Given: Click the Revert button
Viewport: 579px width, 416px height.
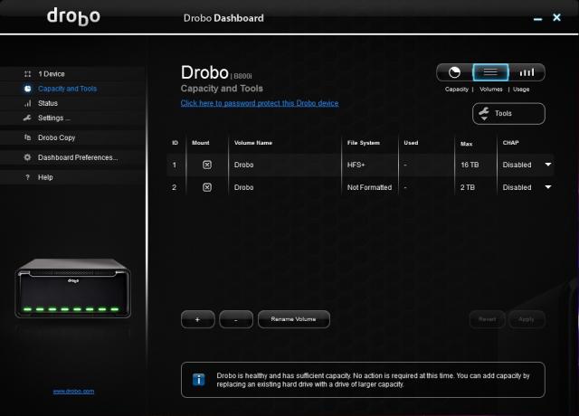Looking at the screenshot, I should pos(487,319).
